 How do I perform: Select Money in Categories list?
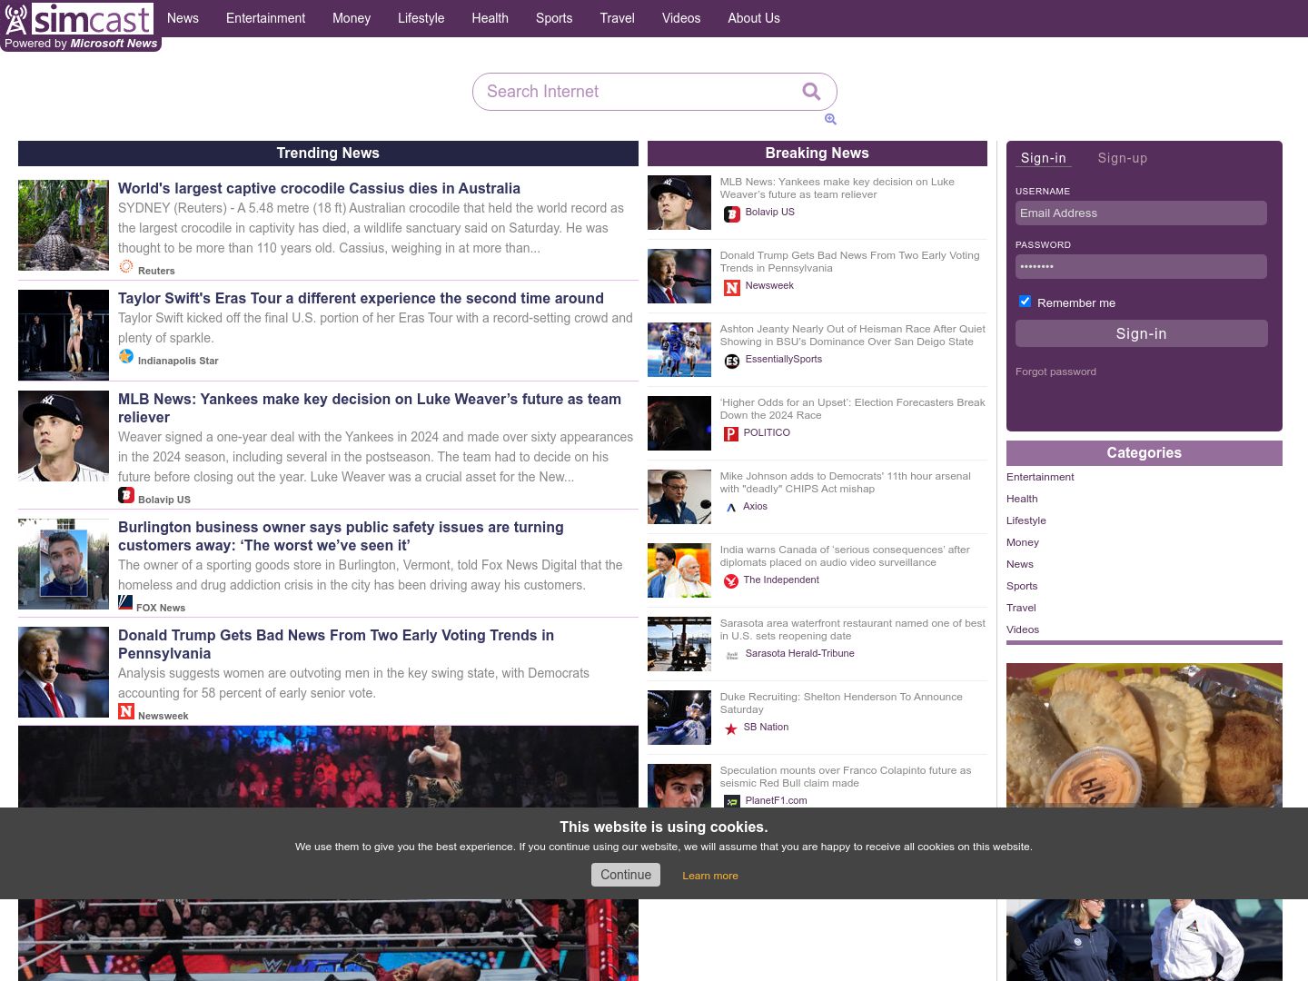pyautogui.click(x=1023, y=542)
